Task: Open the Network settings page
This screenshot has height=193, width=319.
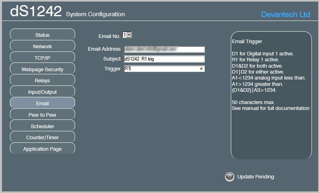Action: click(42, 46)
